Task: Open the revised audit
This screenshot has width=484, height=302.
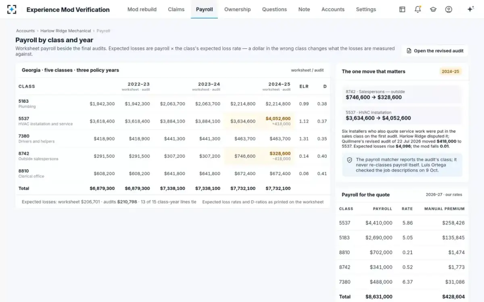Action: (x=435, y=51)
